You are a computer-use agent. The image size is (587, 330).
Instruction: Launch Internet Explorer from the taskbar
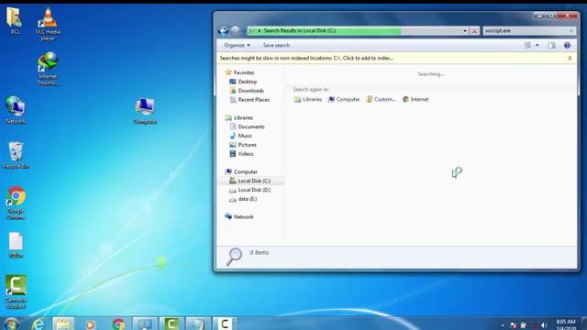[38, 324]
